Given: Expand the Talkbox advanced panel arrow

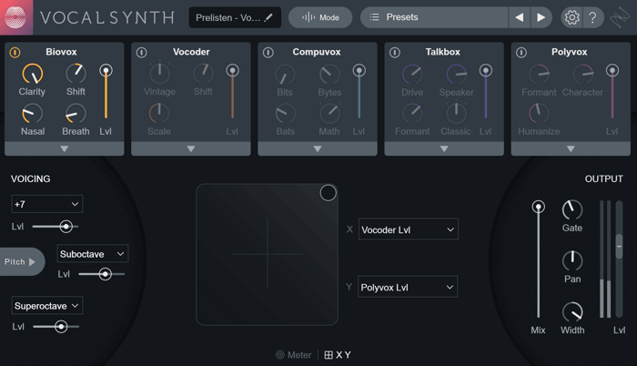Looking at the screenshot, I should [x=444, y=148].
